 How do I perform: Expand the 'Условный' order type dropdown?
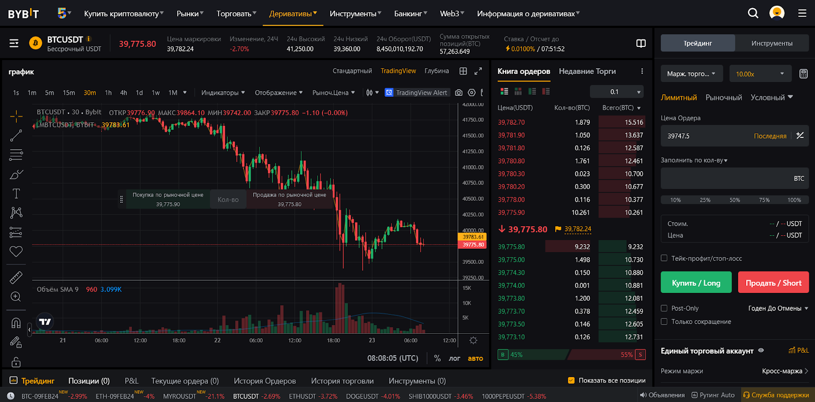[772, 97]
